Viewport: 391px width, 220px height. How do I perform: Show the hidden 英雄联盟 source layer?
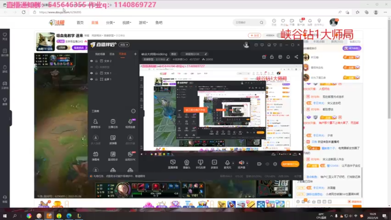91,67
